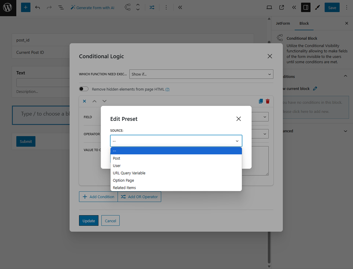The width and height of the screenshot is (353, 269).
Task: Click the pencil edit icon beside current block
Action: pos(315,88)
